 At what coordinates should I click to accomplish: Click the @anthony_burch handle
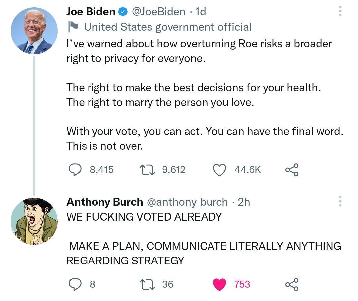pyautogui.click(x=186, y=202)
